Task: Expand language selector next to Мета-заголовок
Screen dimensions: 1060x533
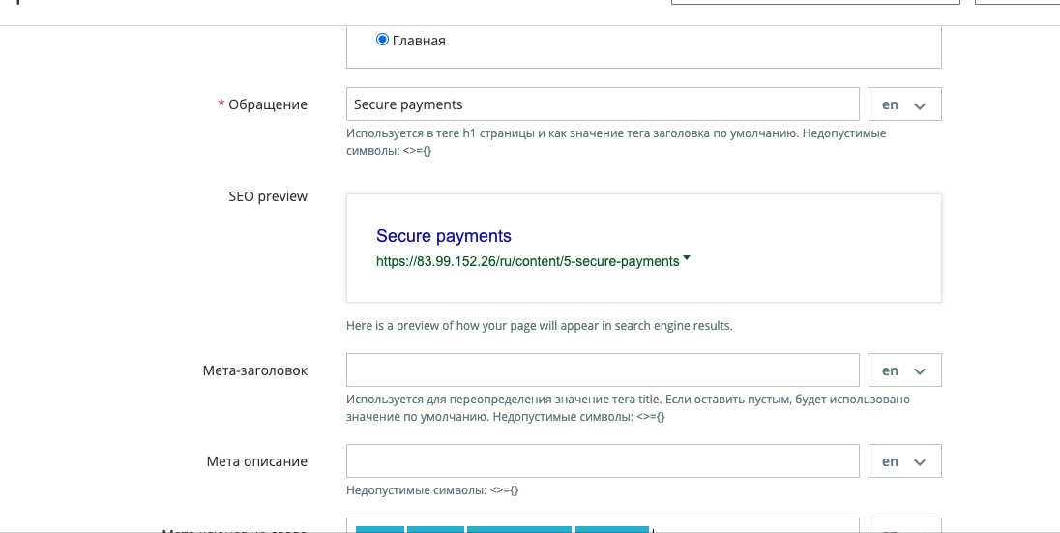Action: 904,370
